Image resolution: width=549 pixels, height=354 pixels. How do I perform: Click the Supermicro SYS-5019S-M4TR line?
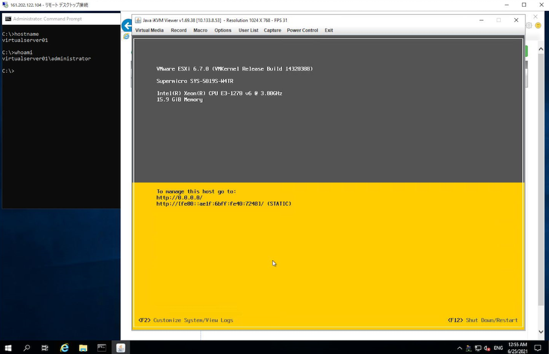[x=195, y=81]
